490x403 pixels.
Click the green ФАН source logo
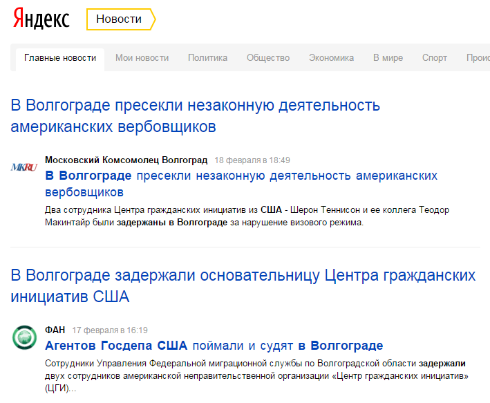point(24,337)
